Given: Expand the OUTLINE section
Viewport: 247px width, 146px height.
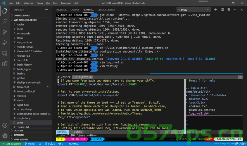Looking at the screenshot, I should pos(31,131).
